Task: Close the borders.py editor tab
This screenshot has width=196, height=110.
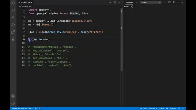Action: click(32, 2)
